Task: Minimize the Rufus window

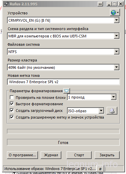Action: (109, 4)
